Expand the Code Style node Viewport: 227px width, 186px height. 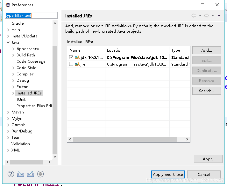pyautogui.click(x=13, y=68)
